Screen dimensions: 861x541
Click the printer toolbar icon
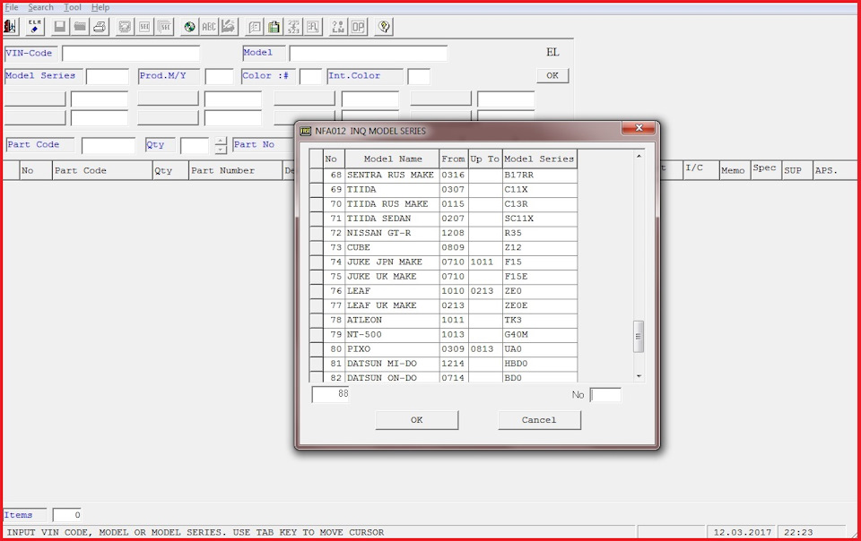pos(100,26)
